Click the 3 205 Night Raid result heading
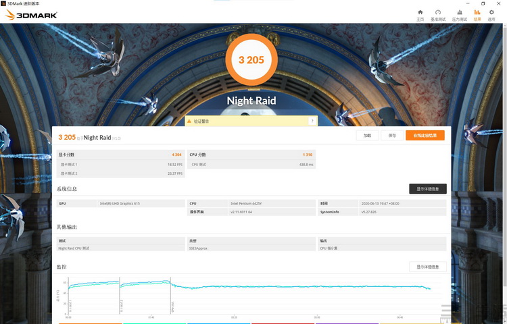Image resolution: width=507 pixels, height=324 pixels. 89,138
